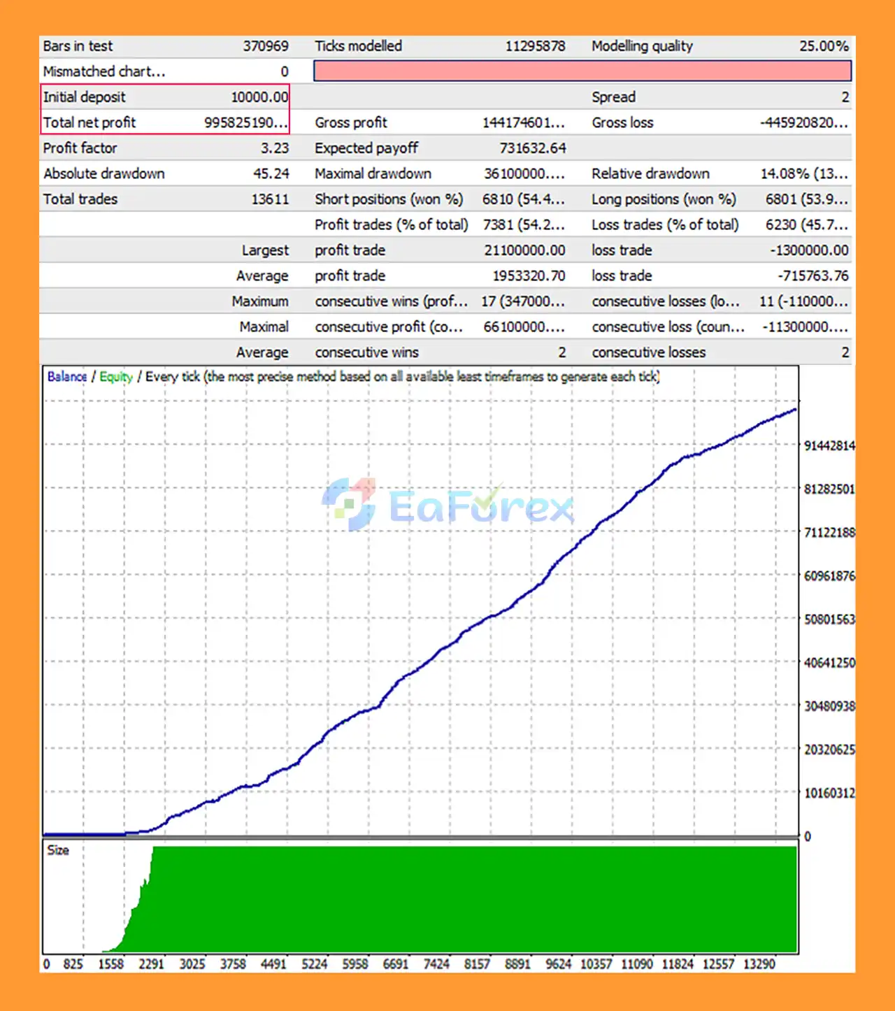Click the Total trades value 13611
Screen dimensions: 895x1011
point(270,199)
